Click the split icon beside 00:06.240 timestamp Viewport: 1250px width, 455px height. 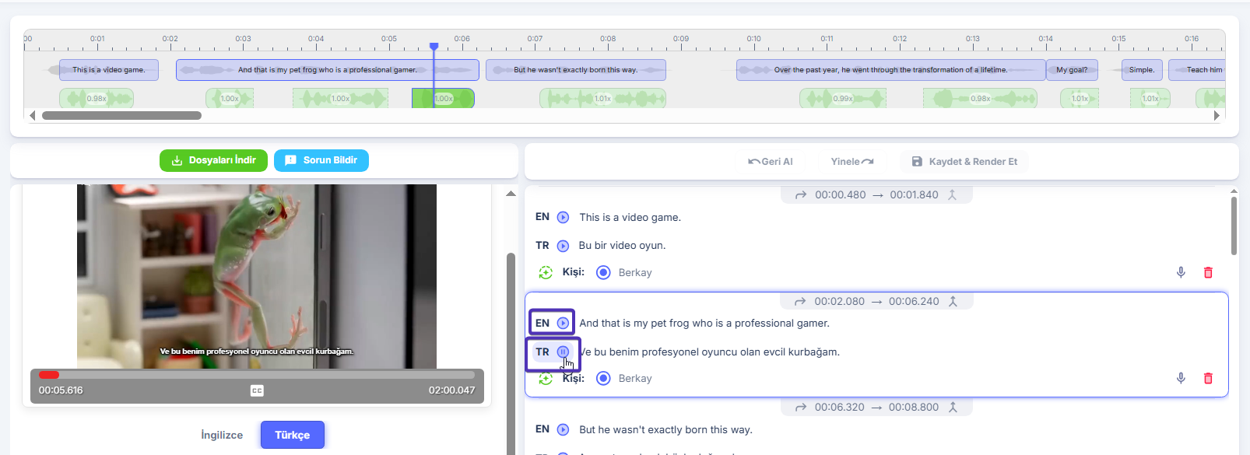click(953, 302)
